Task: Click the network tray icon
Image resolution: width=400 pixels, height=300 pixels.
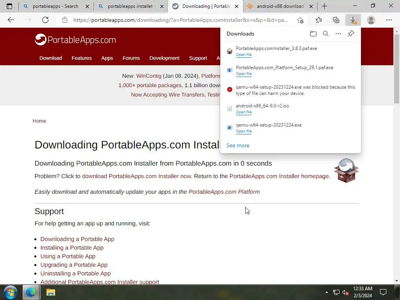Action: click(x=336, y=292)
